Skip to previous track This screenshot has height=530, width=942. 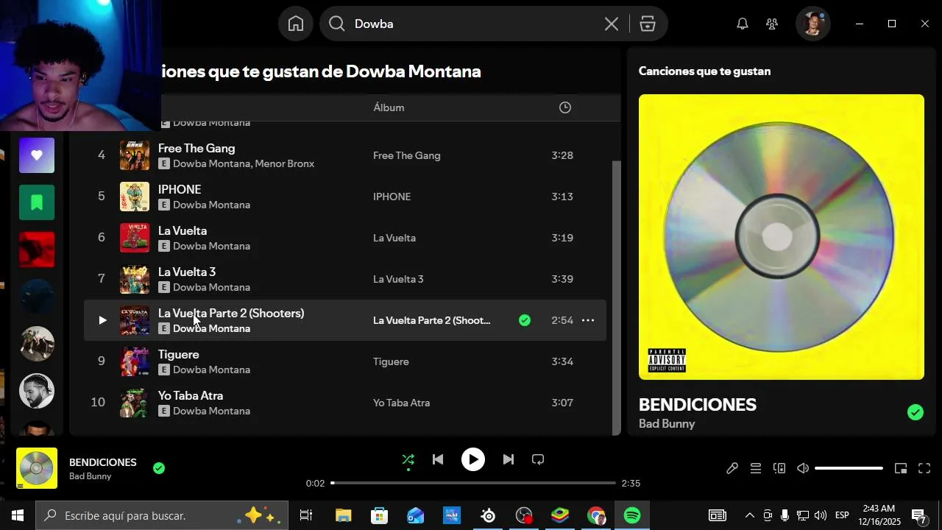coord(438,459)
